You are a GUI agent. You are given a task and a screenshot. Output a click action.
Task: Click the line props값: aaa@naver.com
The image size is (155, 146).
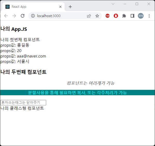click(23, 56)
